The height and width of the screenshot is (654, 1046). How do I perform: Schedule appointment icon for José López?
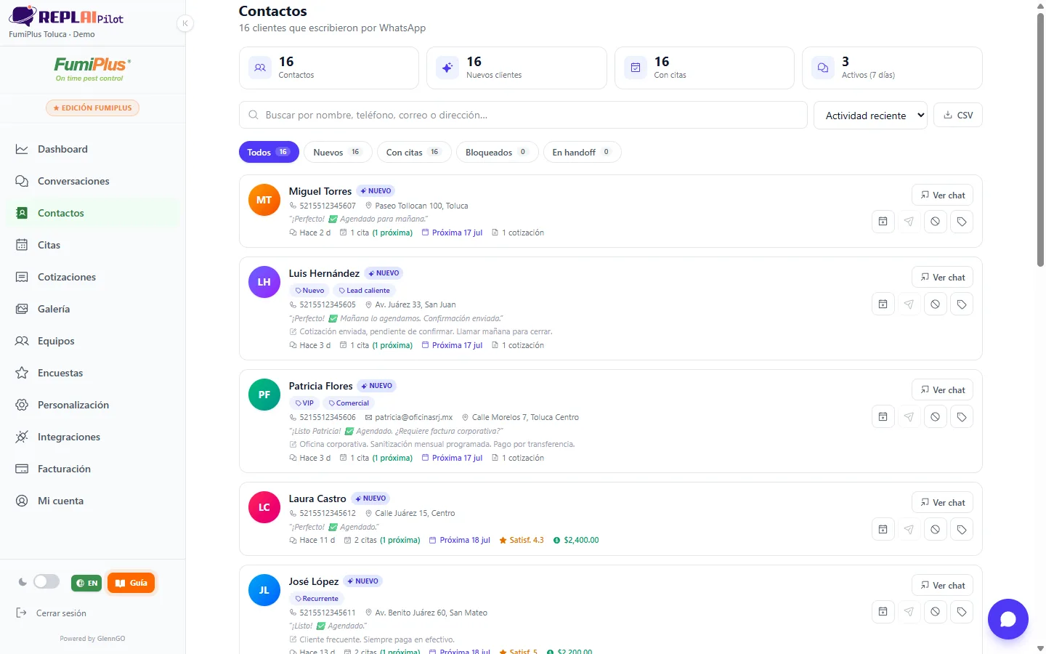pos(883,612)
